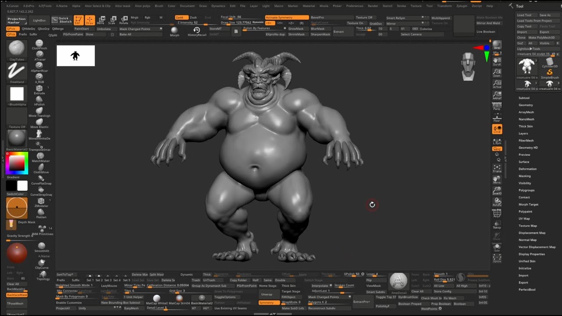The image size is (562, 316).
Task: Click Make PolyMesh3D button
Action: (x=541, y=38)
